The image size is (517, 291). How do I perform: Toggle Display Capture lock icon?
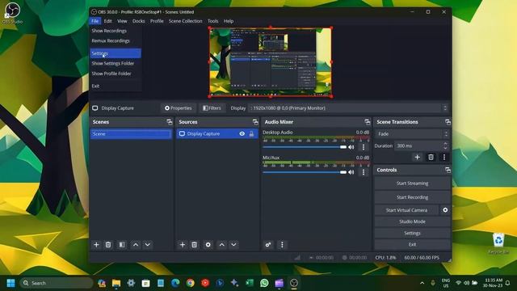click(x=251, y=133)
